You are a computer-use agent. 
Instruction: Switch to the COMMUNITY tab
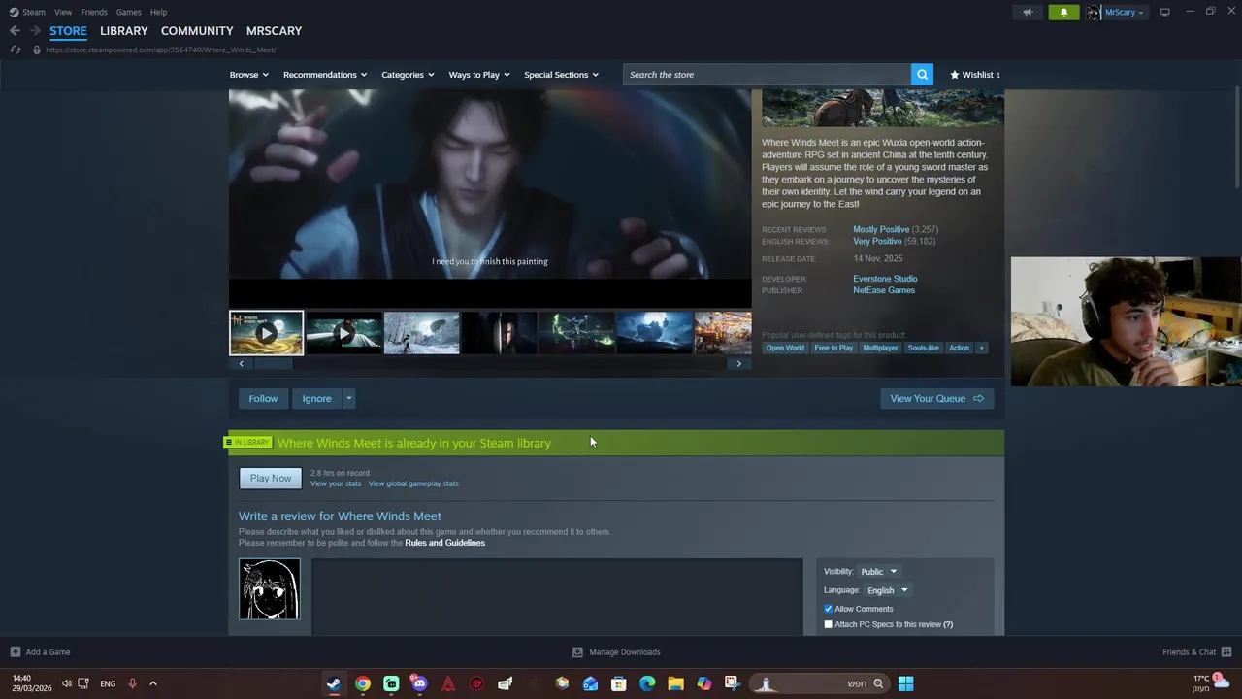[197, 31]
